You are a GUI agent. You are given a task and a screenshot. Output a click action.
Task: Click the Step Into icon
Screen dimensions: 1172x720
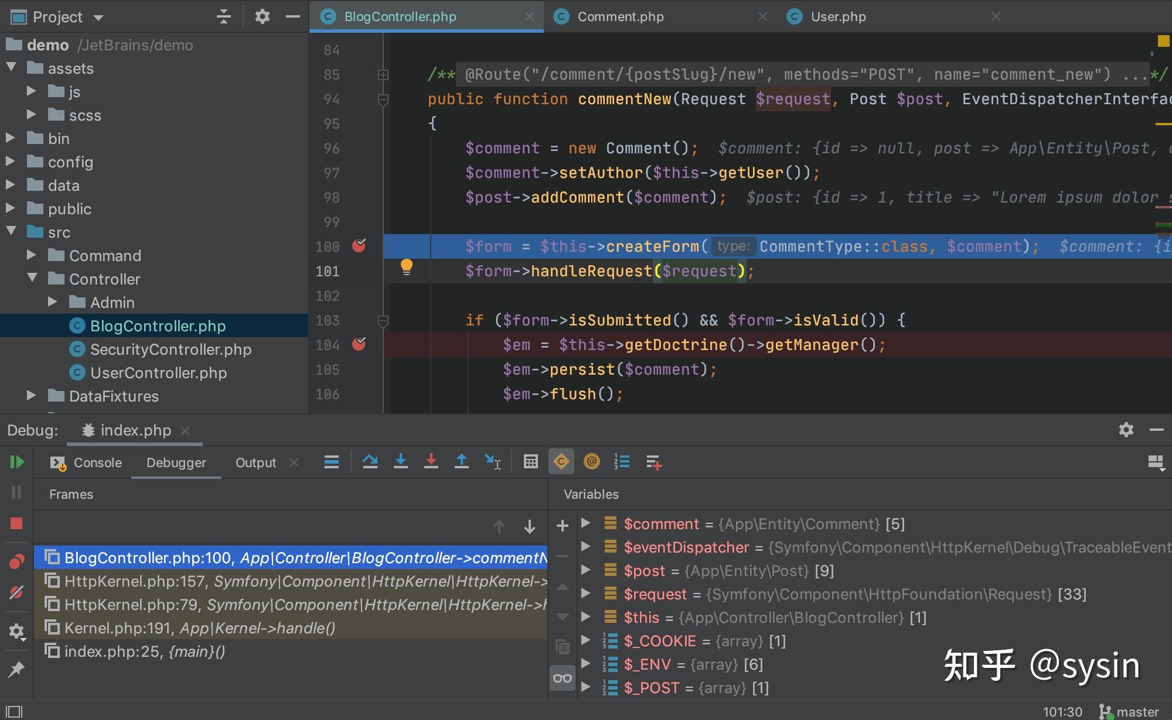401,462
